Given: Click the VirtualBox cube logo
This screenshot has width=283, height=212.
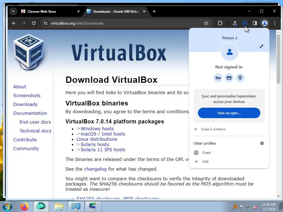Looking at the screenshot, I should coord(29,52).
